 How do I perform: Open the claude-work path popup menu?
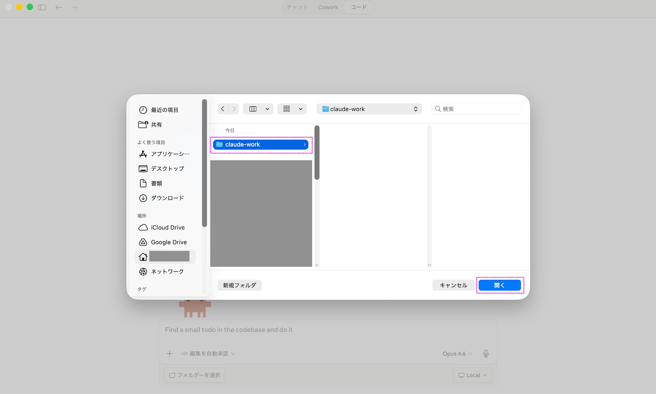[x=369, y=109]
